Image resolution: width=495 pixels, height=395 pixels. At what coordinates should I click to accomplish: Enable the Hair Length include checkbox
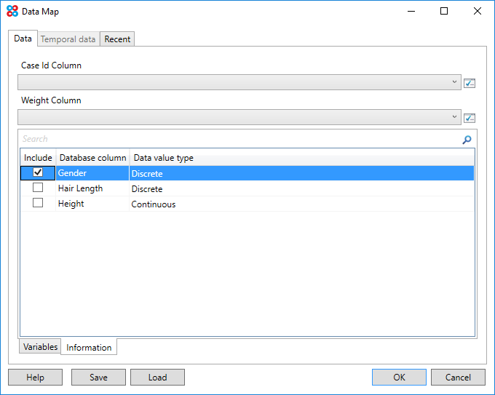[38, 188]
